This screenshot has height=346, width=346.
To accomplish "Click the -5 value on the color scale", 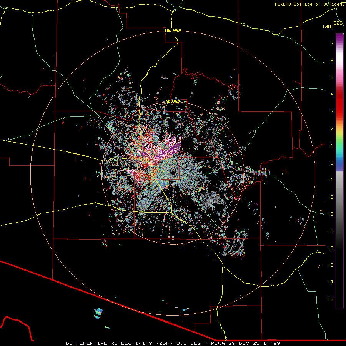I will (330, 248).
